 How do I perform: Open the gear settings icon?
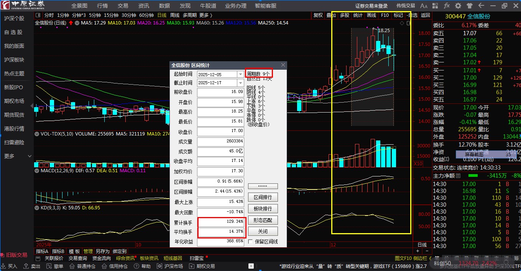point(458,6)
